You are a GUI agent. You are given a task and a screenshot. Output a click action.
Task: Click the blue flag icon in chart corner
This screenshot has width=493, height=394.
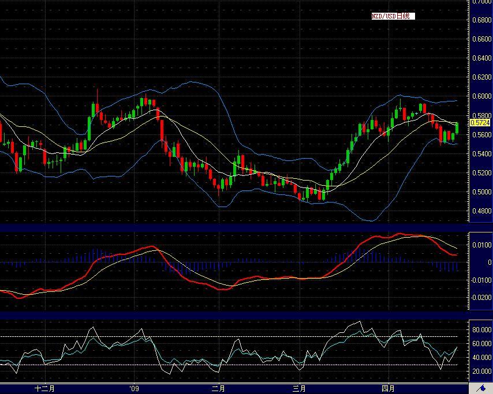(481, 389)
